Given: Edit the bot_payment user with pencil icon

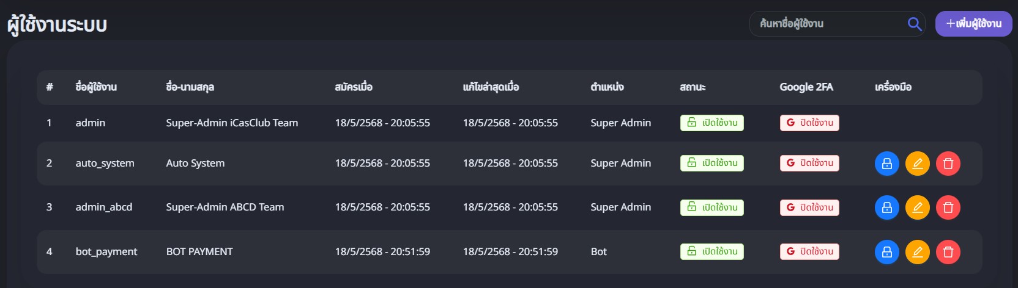Looking at the screenshot, I should coord(917,252).
